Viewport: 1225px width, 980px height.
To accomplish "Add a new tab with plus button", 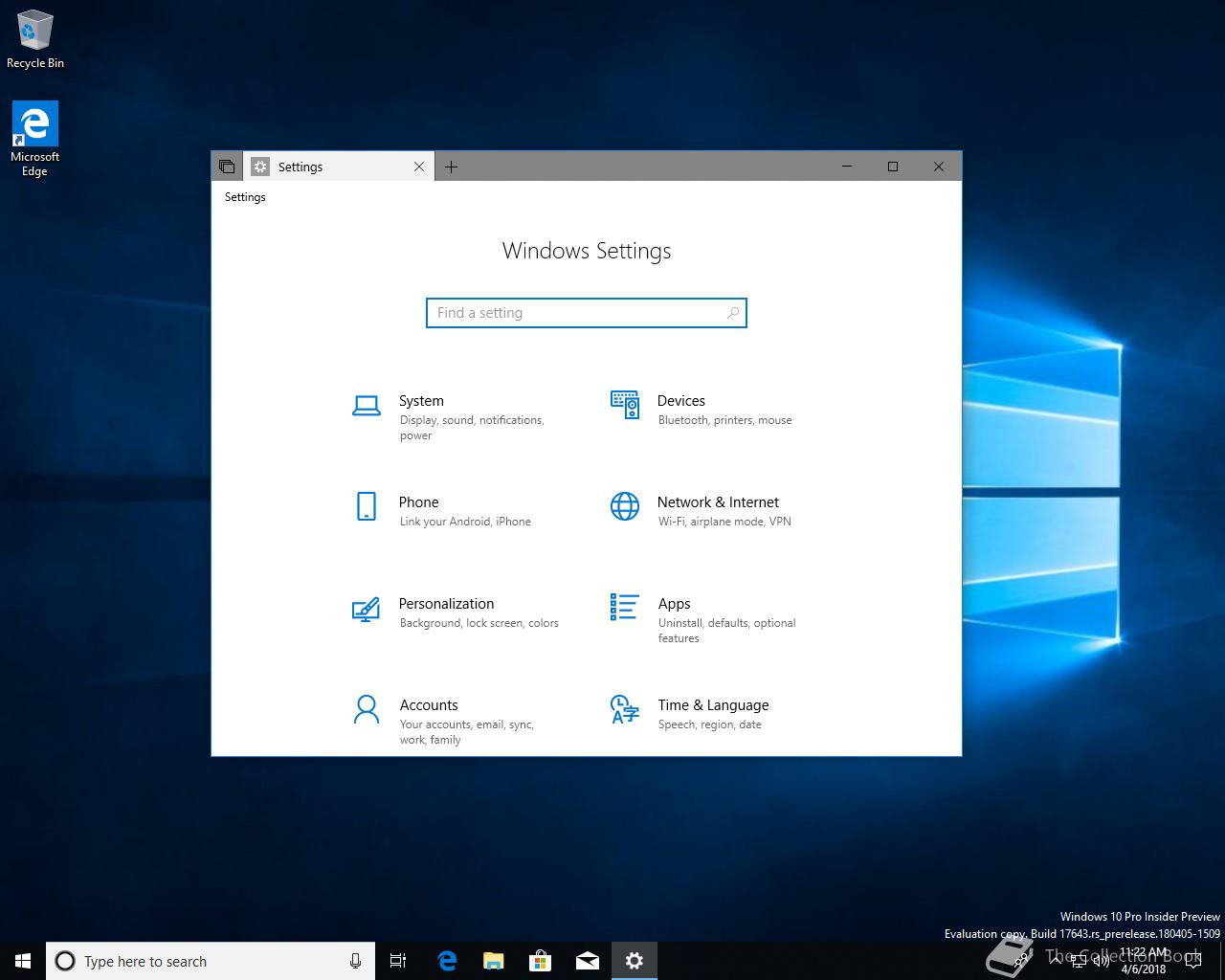I will pyautogui.click(x=451, y=167).
